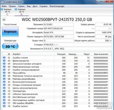Click status icon of 0C Включения/отключения
Screen dimensions: 114x110
(4, 82)
